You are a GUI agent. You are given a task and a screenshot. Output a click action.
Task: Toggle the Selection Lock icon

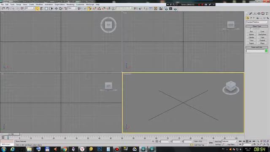pyautogui.click(x=153, y=141)
